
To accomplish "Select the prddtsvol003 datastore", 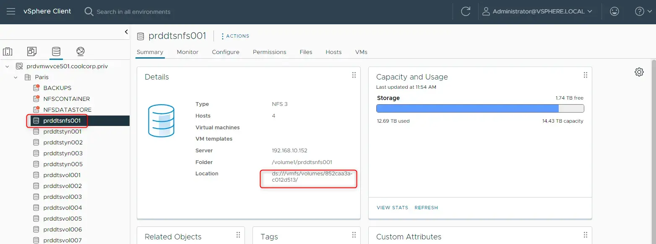I will coord(62,197).
